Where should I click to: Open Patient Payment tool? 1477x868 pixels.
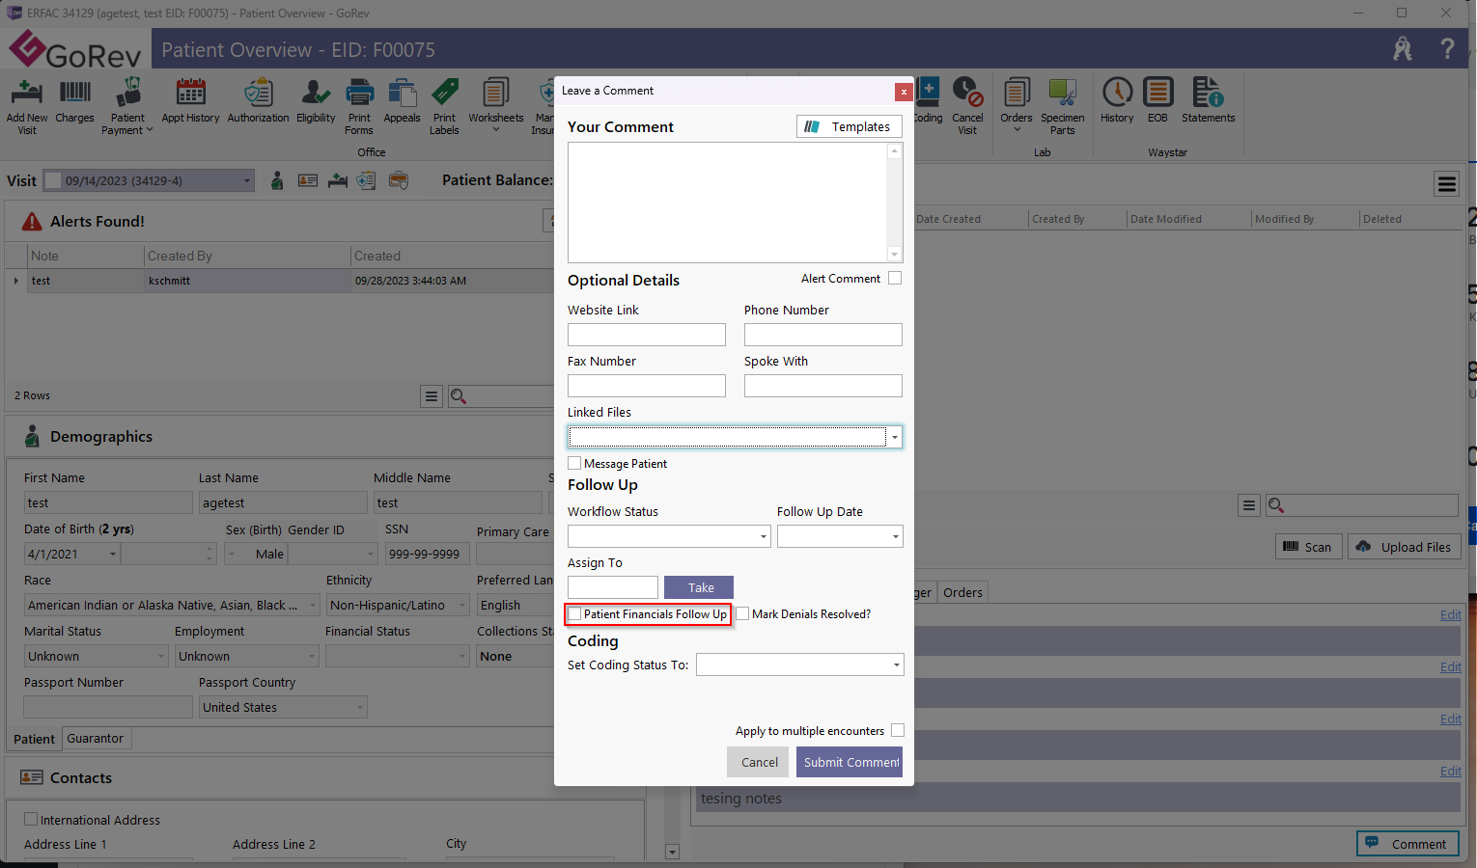(x=127, y=106)
